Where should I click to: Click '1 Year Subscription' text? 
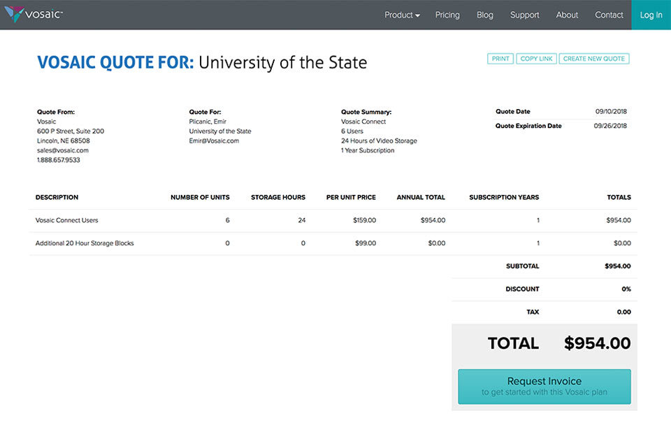(368, 150)
